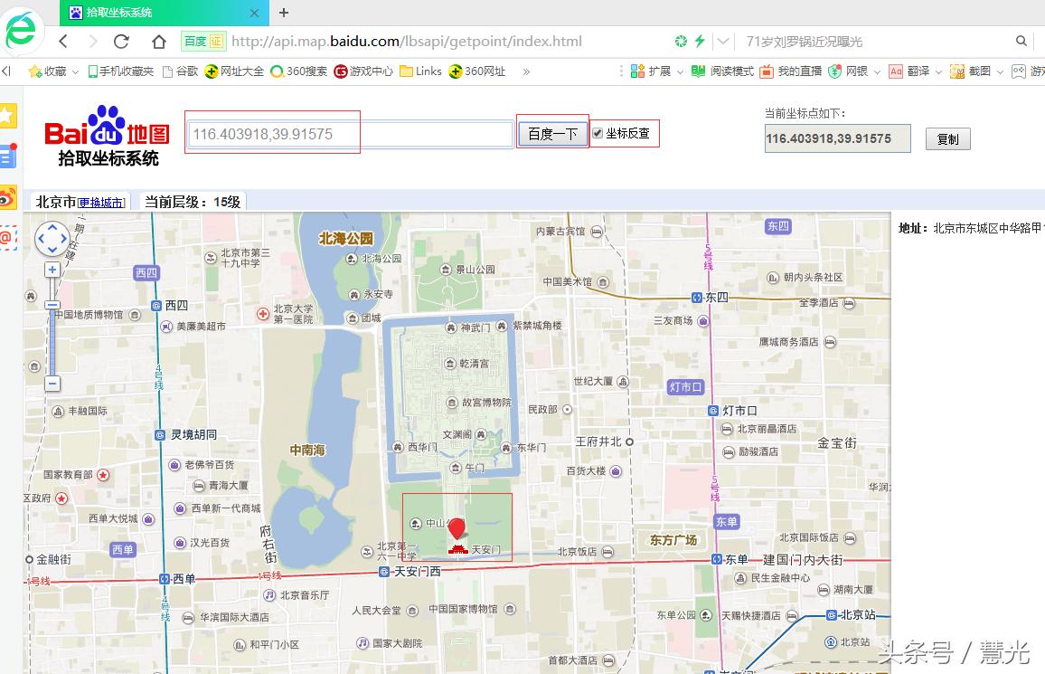Go to browser home page icon
This screenshot has width=1045, height=674.
click(159, 42)
